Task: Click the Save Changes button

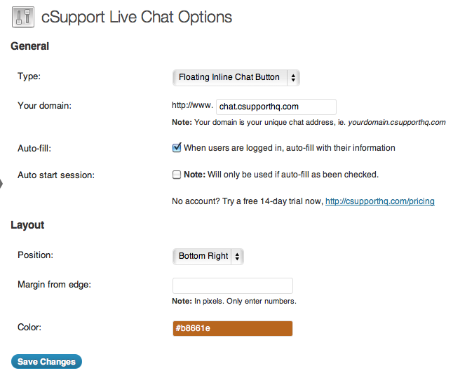Action: [46, 362]
